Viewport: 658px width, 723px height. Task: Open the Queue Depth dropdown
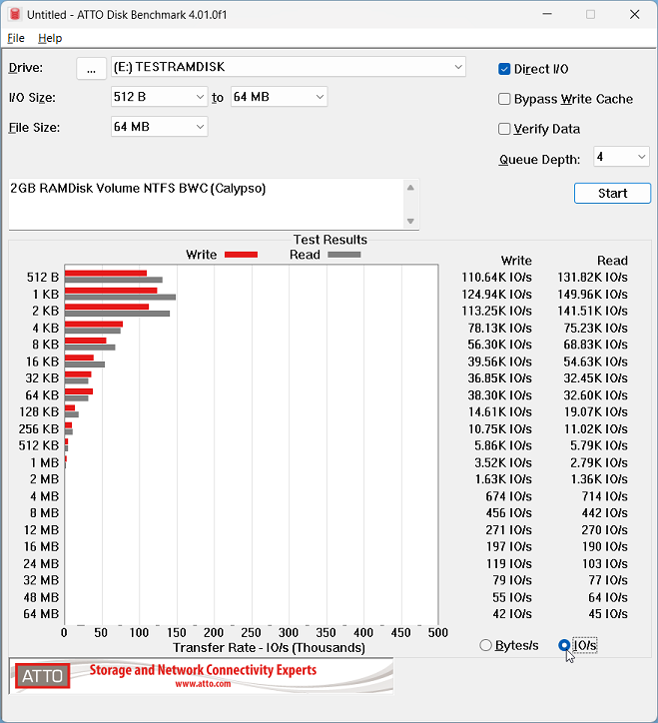tap(621, 157)
